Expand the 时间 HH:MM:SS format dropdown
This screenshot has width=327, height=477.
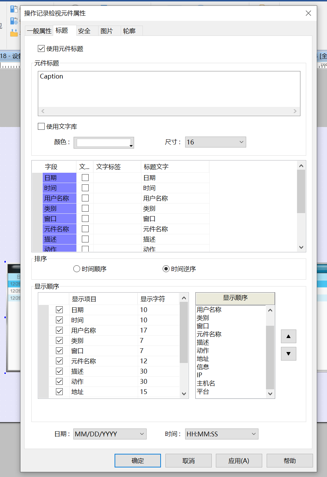(221, 434)
